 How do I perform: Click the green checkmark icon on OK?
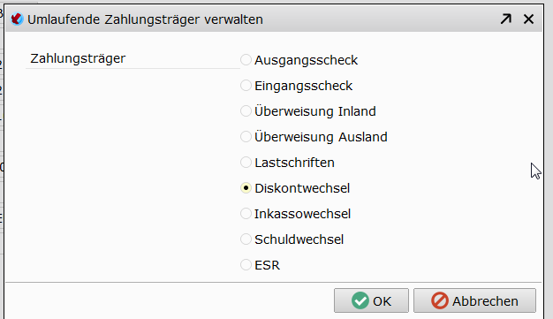[360, 300]
